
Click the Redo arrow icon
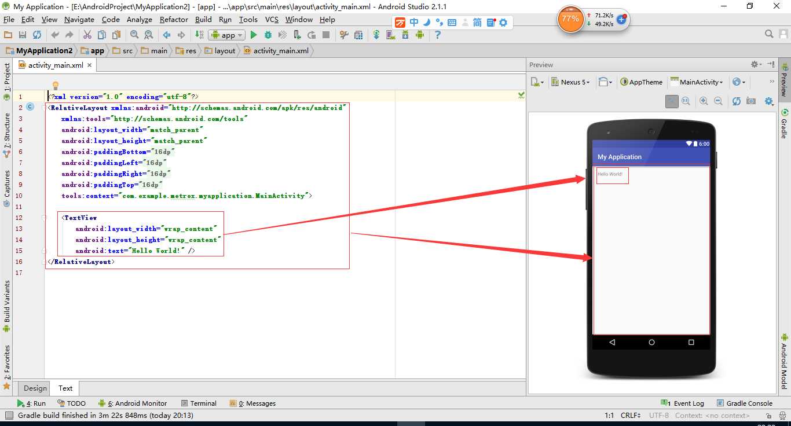click(x=69, y=35)
